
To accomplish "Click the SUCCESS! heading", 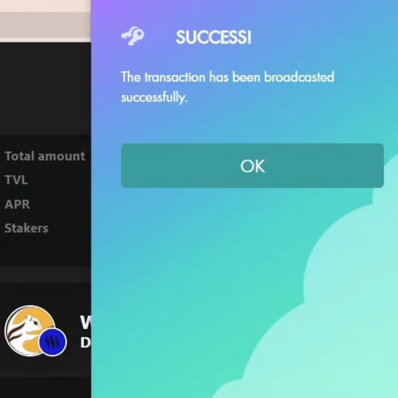I will click(x=214, y=37).
